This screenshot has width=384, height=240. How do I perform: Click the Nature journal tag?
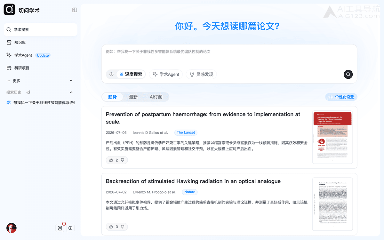pos(190,192)
